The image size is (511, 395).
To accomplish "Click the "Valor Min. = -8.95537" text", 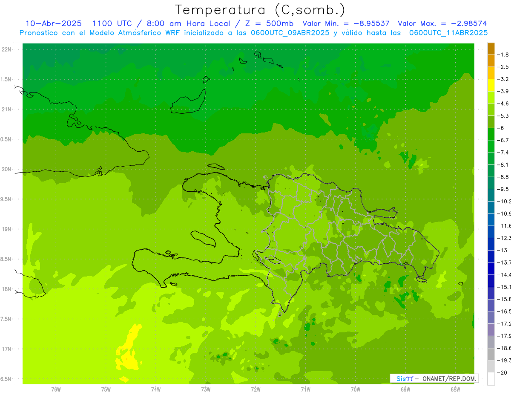I will (x=346, y=24).
